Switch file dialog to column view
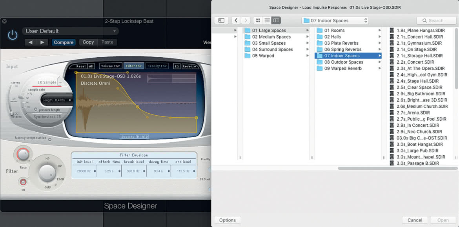The width and height of the screenshot is (459, 227). coord(276,20)
